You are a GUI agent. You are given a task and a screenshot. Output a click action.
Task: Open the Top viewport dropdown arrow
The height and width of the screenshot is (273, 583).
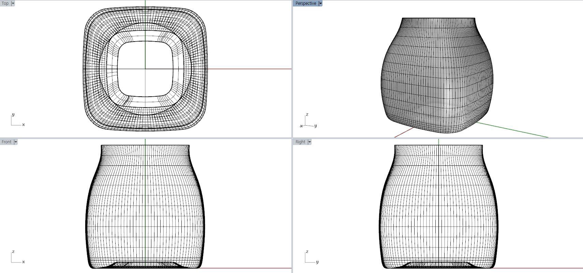[x=13, y=3]
